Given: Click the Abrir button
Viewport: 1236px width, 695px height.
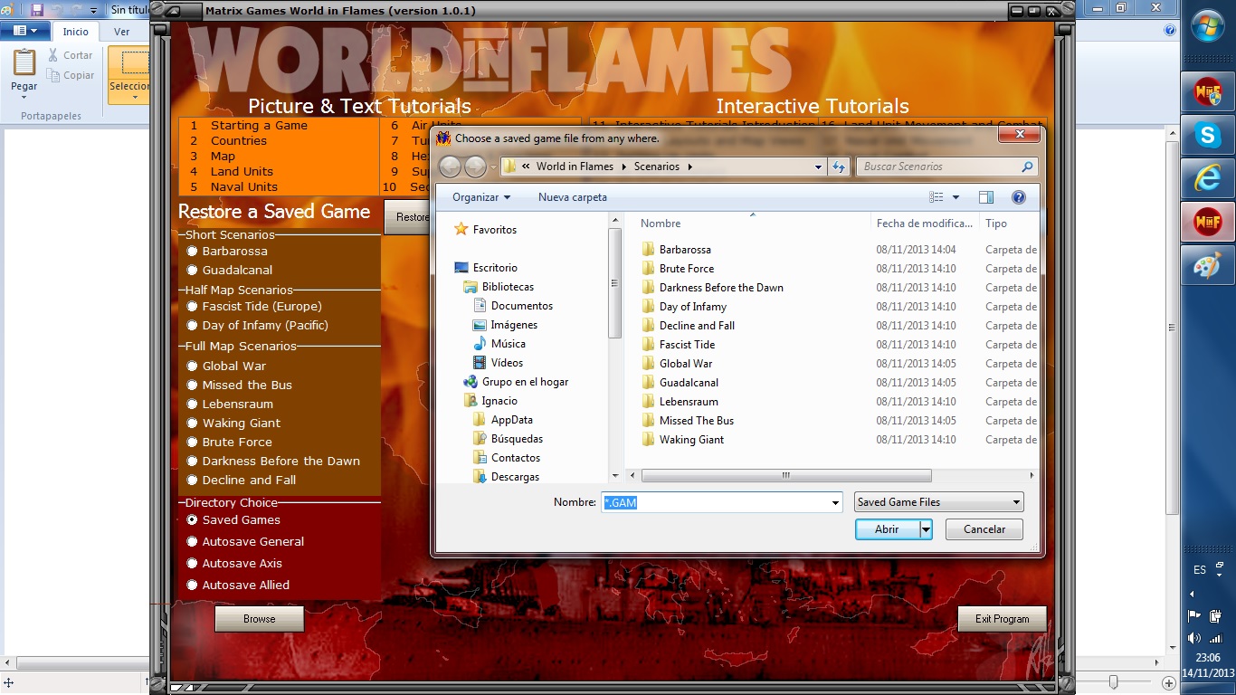Looking at the screenshot, I should 887,529.
